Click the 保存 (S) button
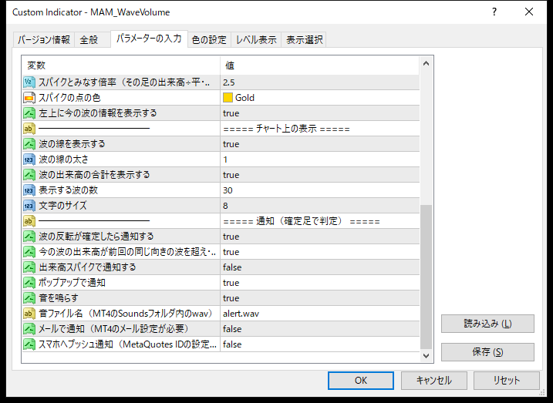The image size is (553, 403). pyautogui.click(x=487, y=352)
